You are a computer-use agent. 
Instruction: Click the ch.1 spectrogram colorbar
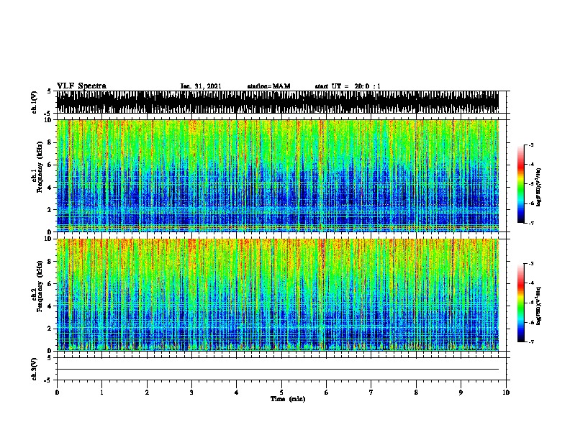point(521,184)
